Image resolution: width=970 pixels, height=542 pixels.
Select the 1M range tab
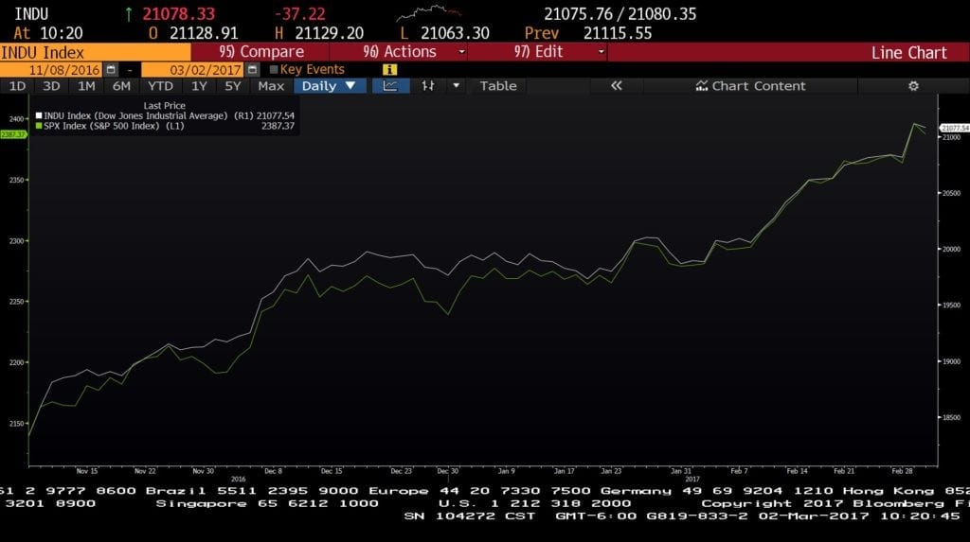point(86,86)
